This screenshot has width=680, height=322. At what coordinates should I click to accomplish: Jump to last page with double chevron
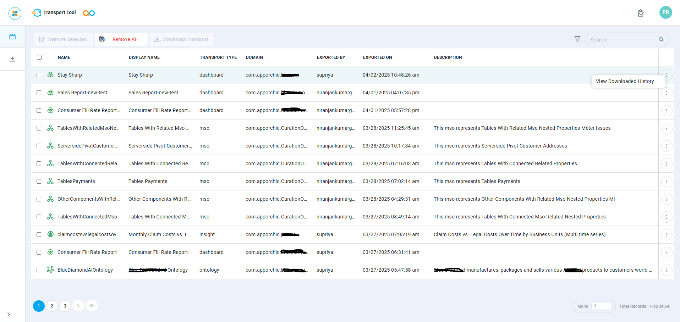[92, 306]
